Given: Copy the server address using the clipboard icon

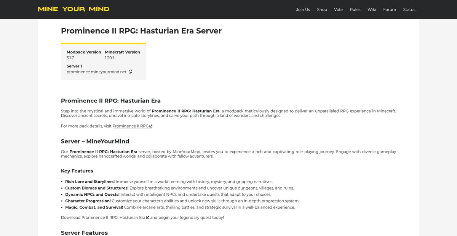Looking at the screenshot, I should 130,72.
